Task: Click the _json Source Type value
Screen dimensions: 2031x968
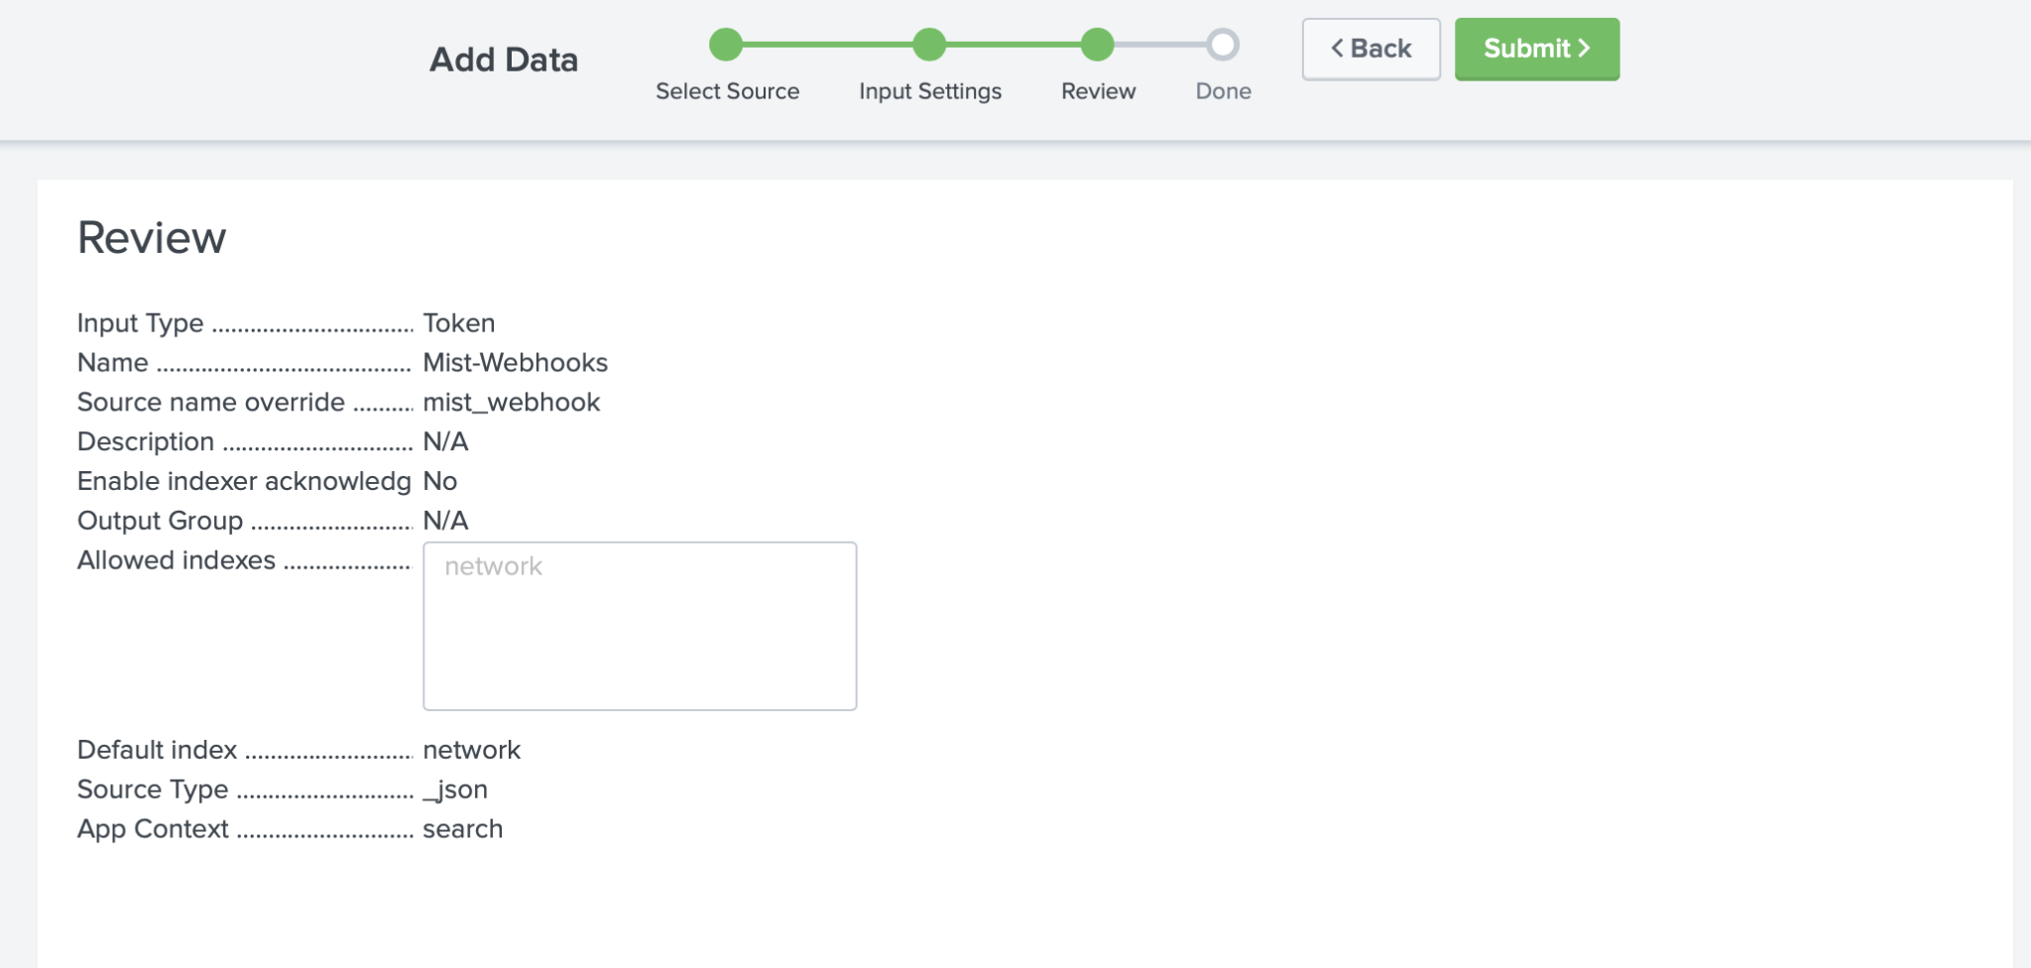Action: (x=455, y=788)
